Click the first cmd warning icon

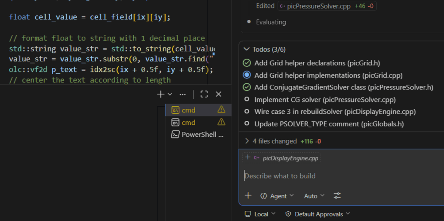click(221, 110)
